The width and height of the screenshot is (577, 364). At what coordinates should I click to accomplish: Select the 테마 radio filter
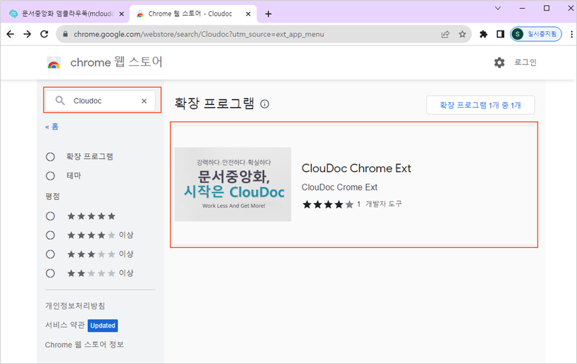click(x=50, y=176)
